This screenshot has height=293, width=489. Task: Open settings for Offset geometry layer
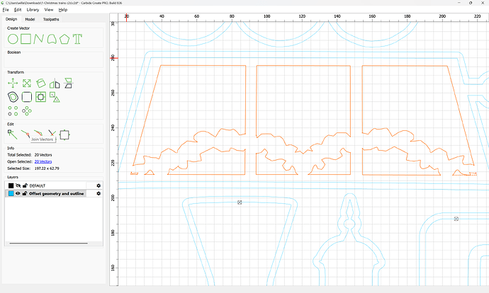(x=99, y=193)
